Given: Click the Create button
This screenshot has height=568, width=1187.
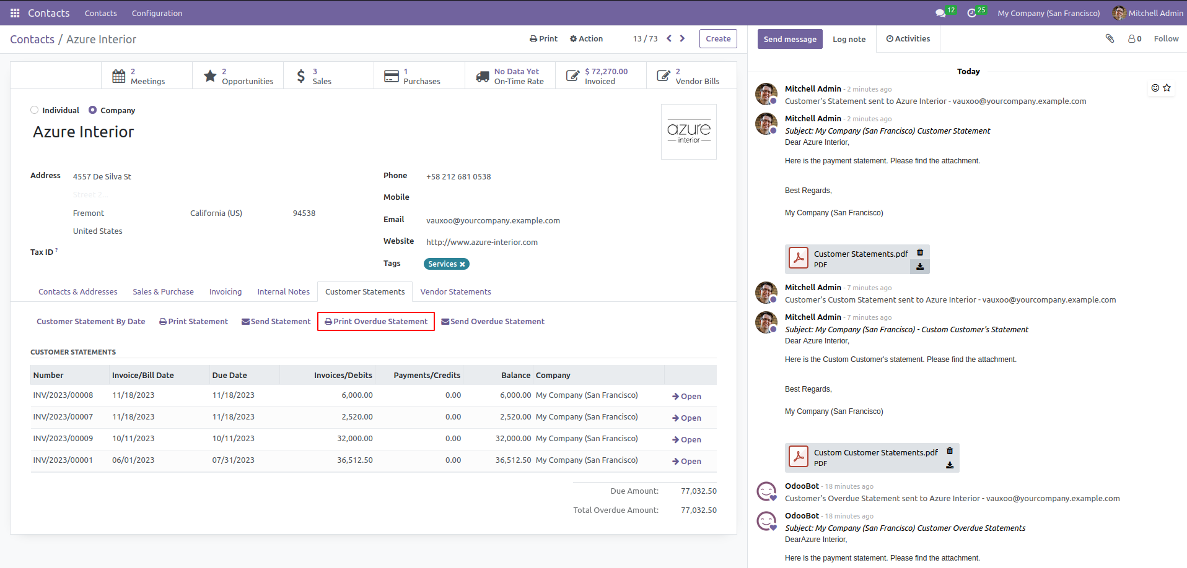Looking at the screenshot, I should pos(718,38).
